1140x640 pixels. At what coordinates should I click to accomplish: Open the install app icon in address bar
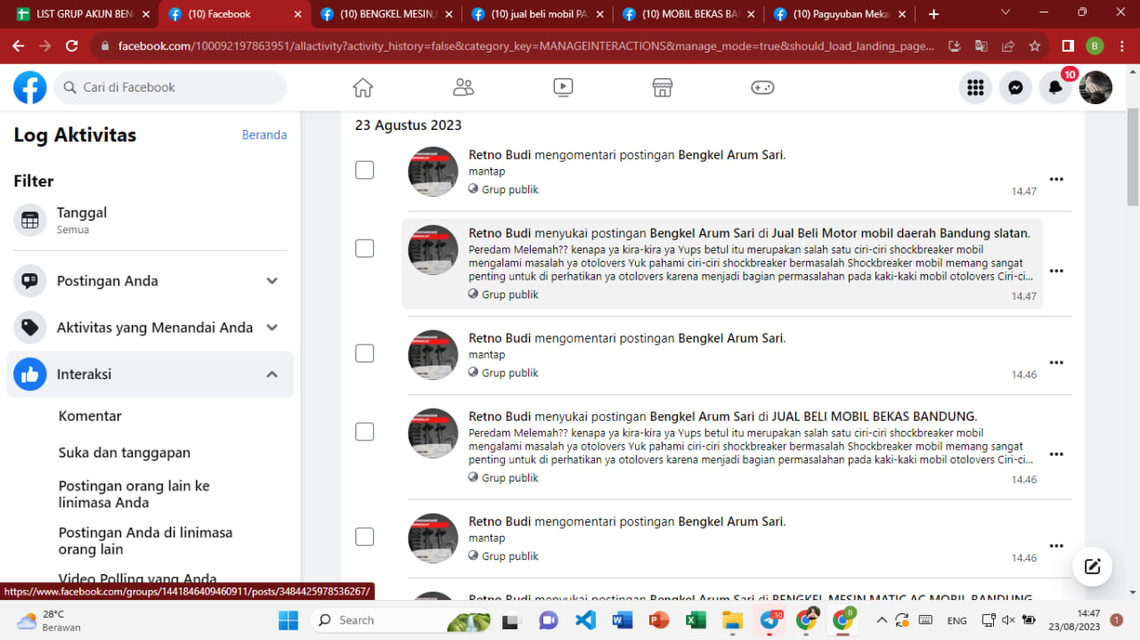[955, 45]
